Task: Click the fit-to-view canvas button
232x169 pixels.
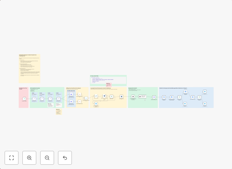Action: (12, 158)
